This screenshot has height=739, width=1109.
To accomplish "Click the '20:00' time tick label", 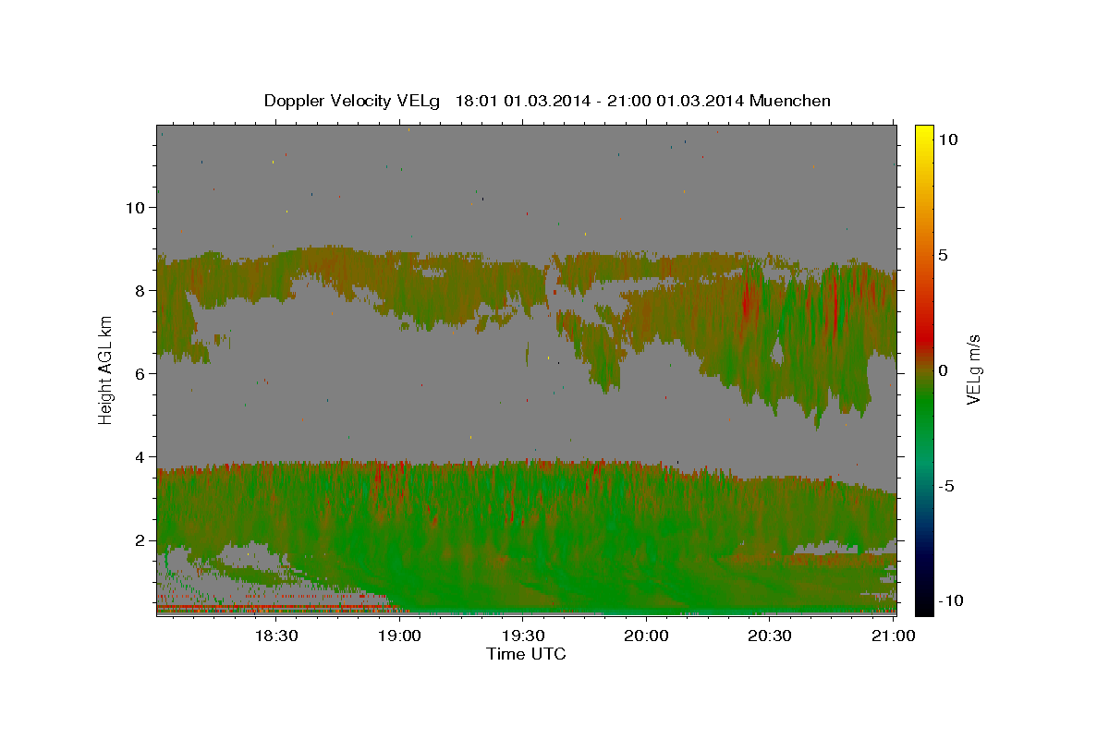I will [x=646, y=636].
